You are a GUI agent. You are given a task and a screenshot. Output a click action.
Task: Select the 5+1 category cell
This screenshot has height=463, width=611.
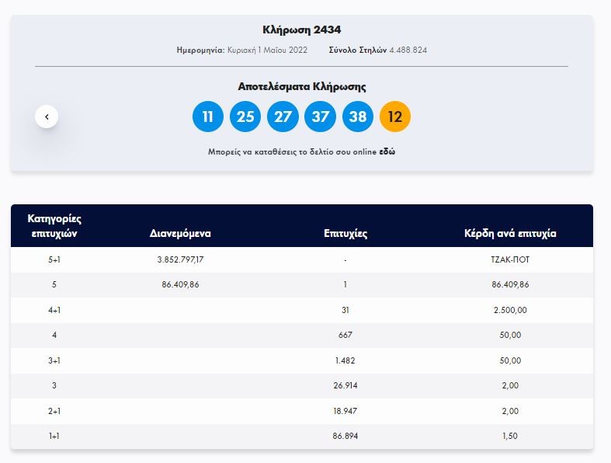[54, 259]
